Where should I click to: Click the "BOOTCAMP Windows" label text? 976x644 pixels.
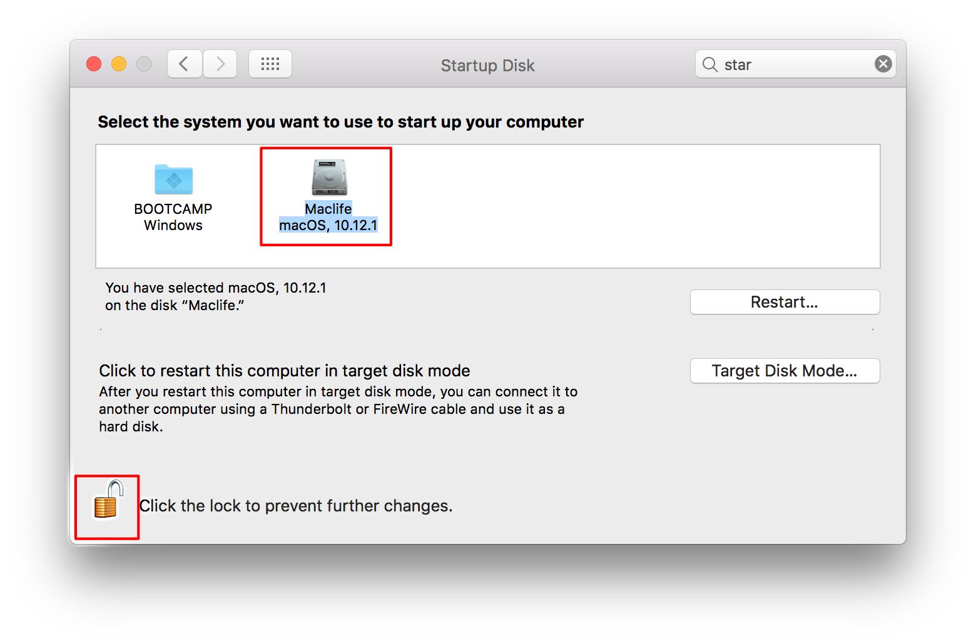pos(173,217)
